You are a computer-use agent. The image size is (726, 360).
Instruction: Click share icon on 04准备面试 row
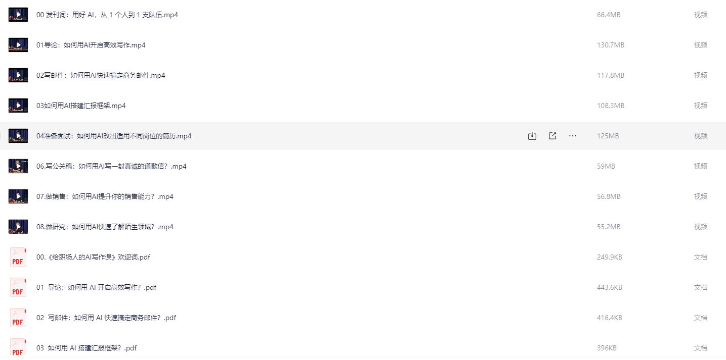coord(552,136)
